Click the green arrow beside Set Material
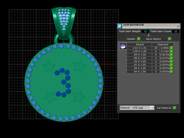This screenshot has height=138, width=184. 174,108
